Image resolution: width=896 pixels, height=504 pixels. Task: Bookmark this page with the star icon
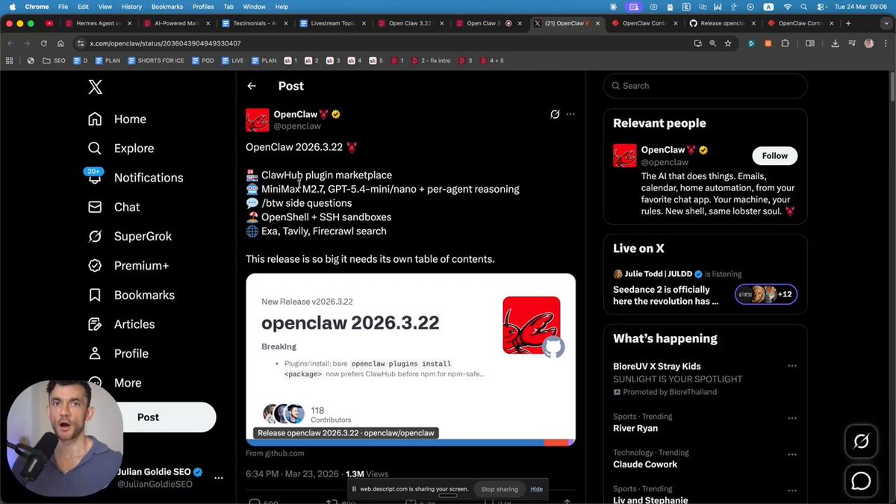727,43
